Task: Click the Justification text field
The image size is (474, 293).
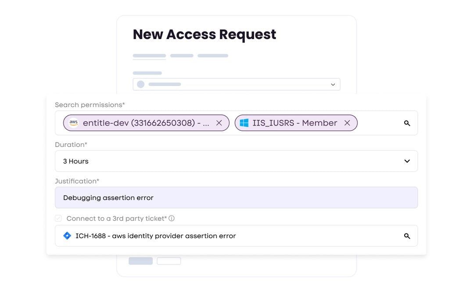Action: click(x=236, y=198)
